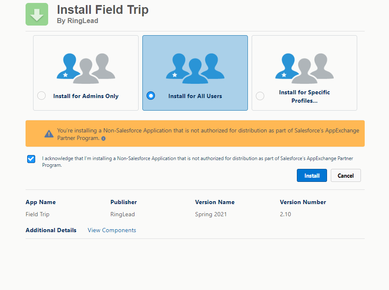Click the Spring 2021 version name value
The image size is (389, 290).
211,214
